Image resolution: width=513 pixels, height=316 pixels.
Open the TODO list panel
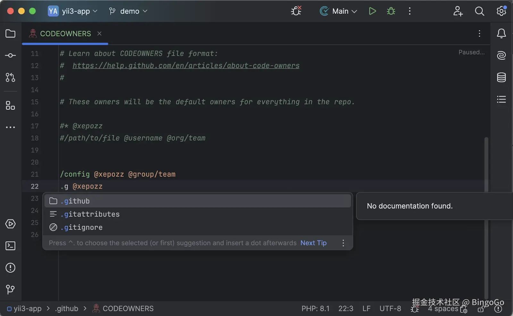[x=501, y=99]
